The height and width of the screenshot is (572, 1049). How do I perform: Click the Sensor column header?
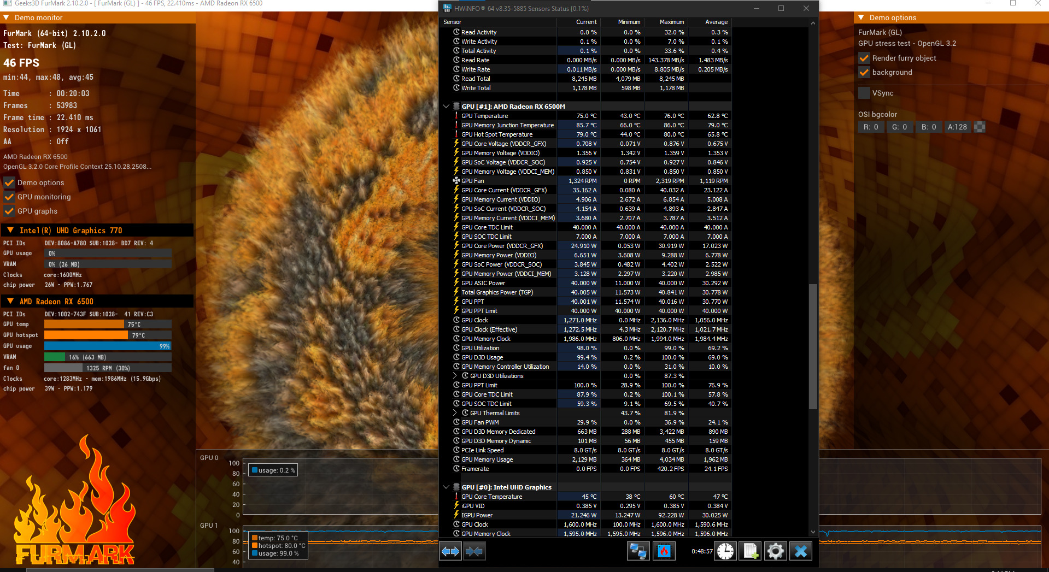(x=498, y=22)
